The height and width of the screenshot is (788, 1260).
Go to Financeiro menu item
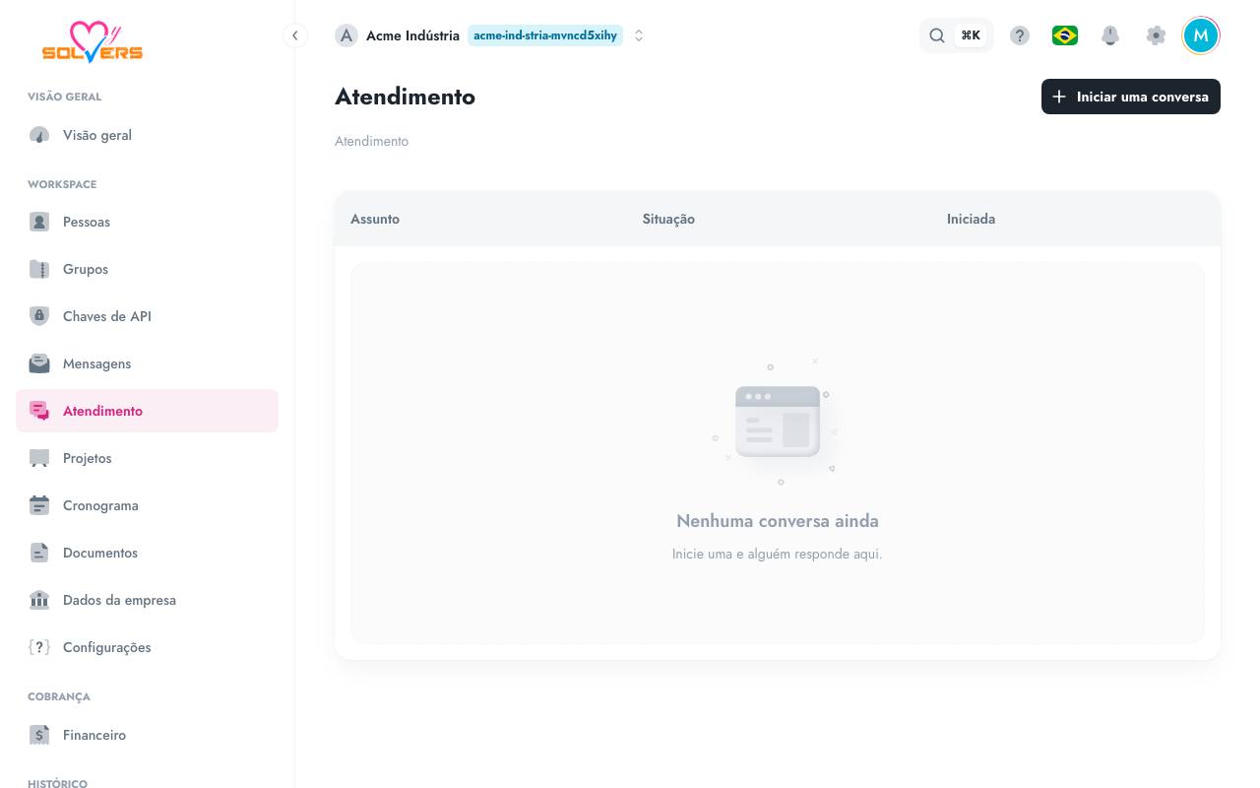click(x=148, y=735)
